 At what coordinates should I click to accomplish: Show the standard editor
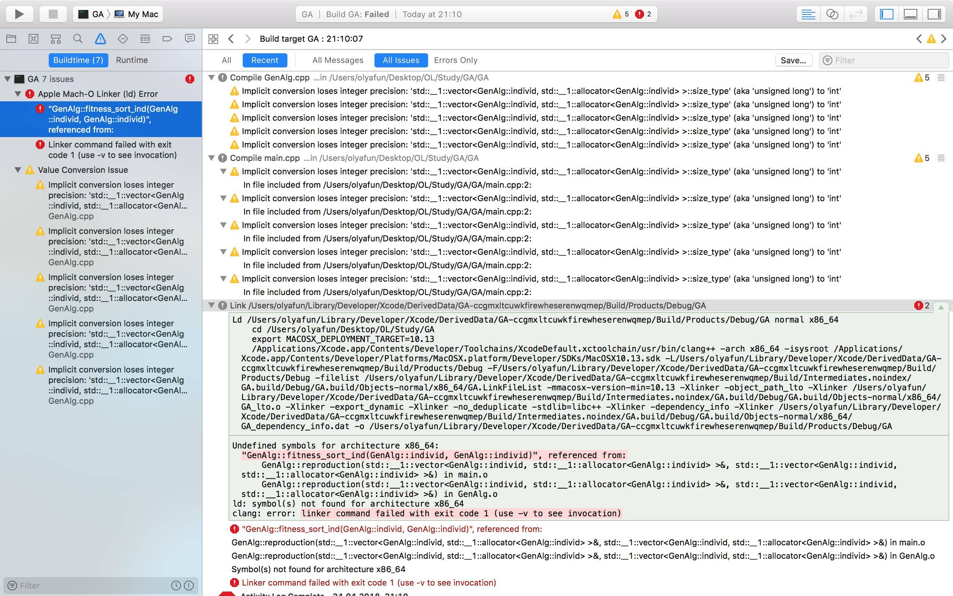[x=808, y=14]
